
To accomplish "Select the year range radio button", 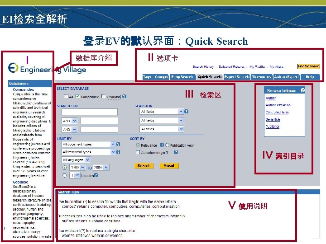I will point(65,167).
